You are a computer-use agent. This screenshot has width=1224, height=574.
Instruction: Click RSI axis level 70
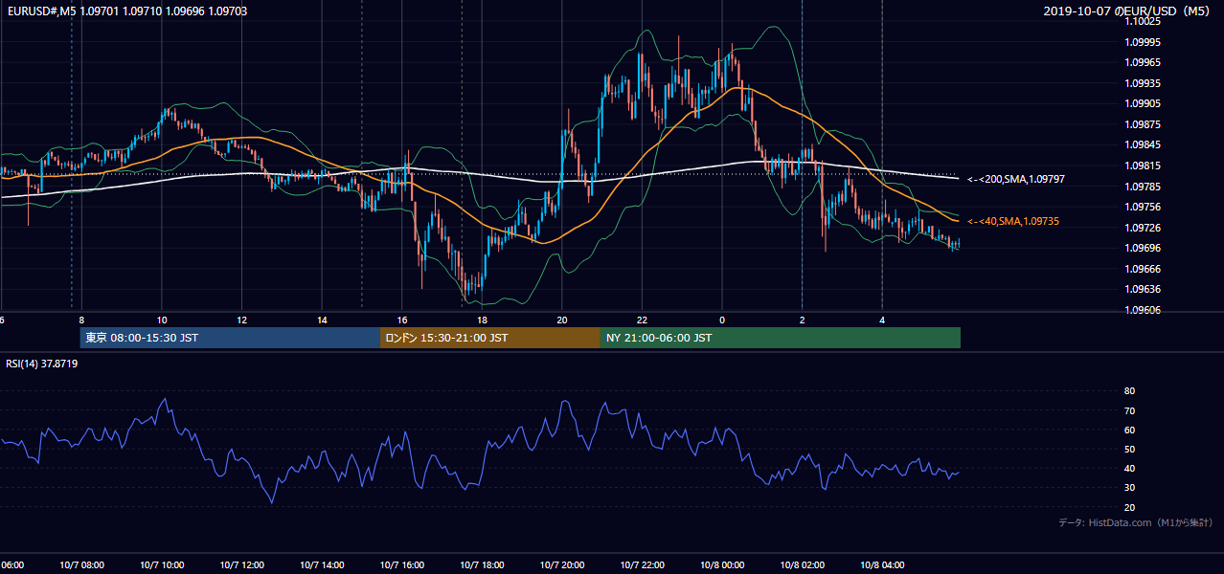pos(1129,410)
